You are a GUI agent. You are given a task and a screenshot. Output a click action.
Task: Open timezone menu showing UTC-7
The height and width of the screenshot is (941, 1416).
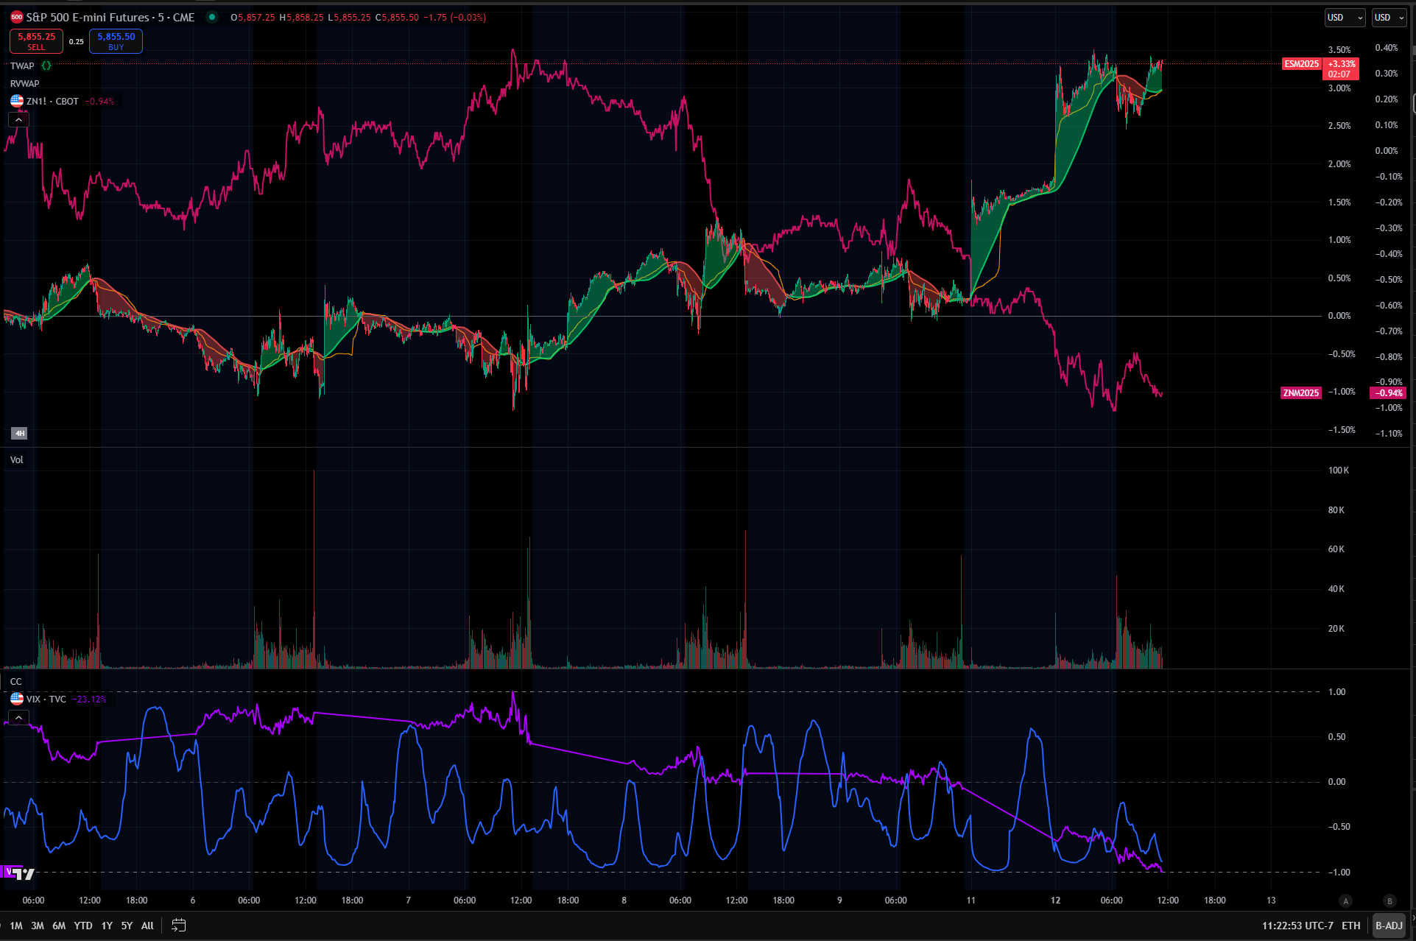click(1297, 926)
